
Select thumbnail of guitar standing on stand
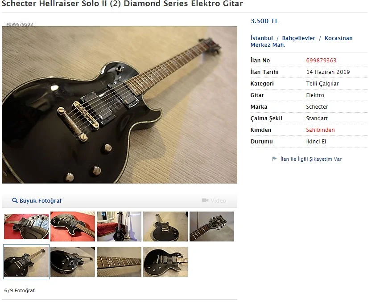click(x=119, y=226)
